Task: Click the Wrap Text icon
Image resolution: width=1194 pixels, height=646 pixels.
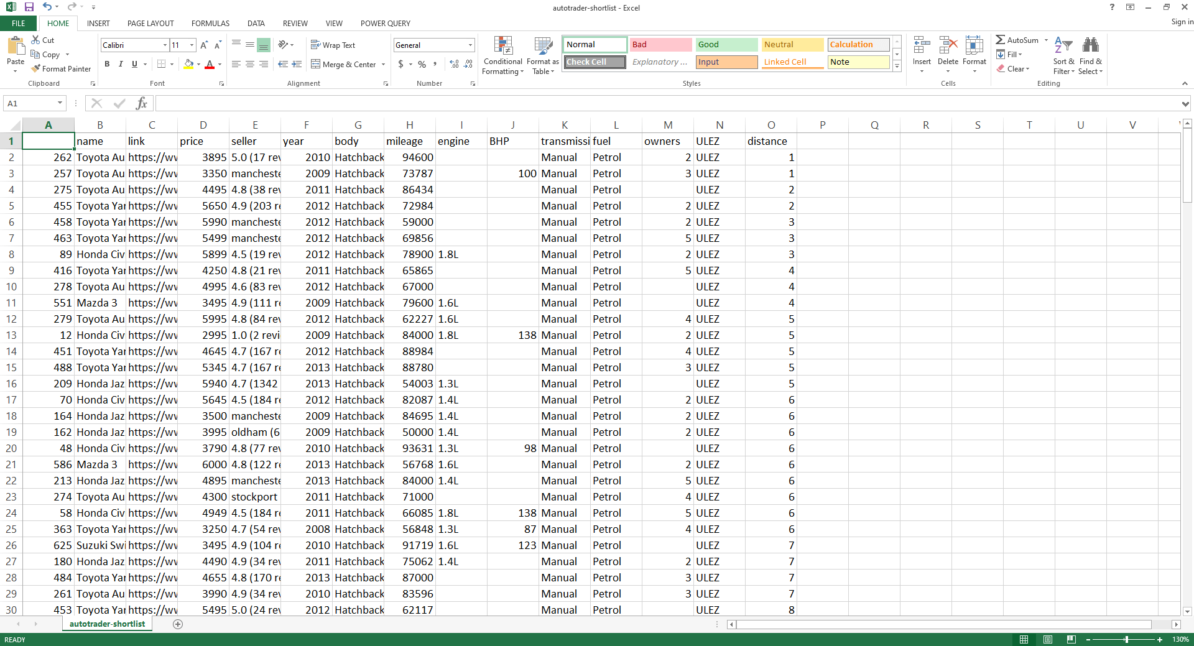Action: click(334, 44)
